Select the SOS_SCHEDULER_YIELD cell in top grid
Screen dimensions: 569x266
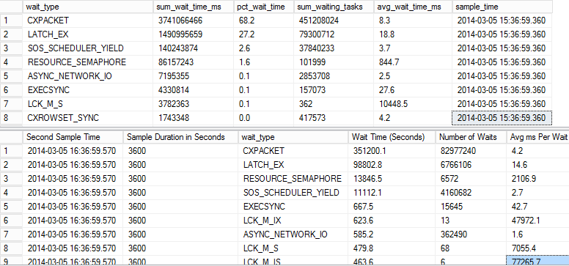pyautogui.click(x=88, y=48)
